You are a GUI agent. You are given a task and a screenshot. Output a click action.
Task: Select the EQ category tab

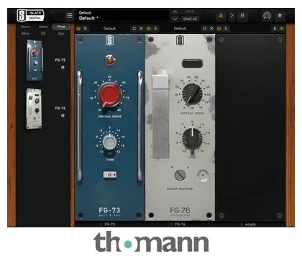point(43,34)
